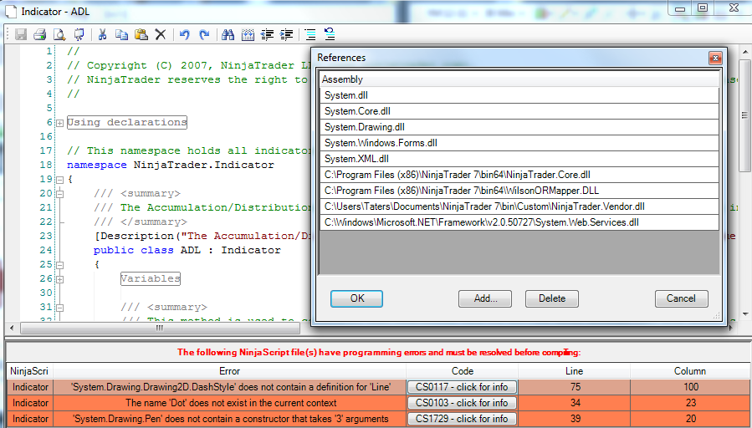
Task: Select System.Drawing.dll assembly row
Action: (x=519, y=127)
